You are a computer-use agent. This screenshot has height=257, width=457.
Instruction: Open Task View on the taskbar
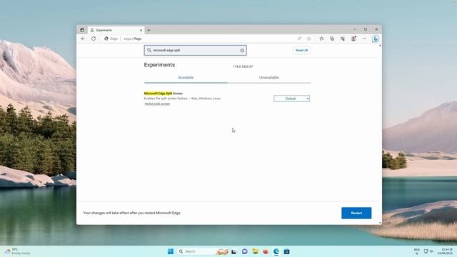[x=233, y=251]
